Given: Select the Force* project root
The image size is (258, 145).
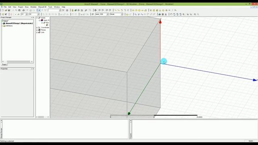Looking at the screenshot, I should (6, 21).
